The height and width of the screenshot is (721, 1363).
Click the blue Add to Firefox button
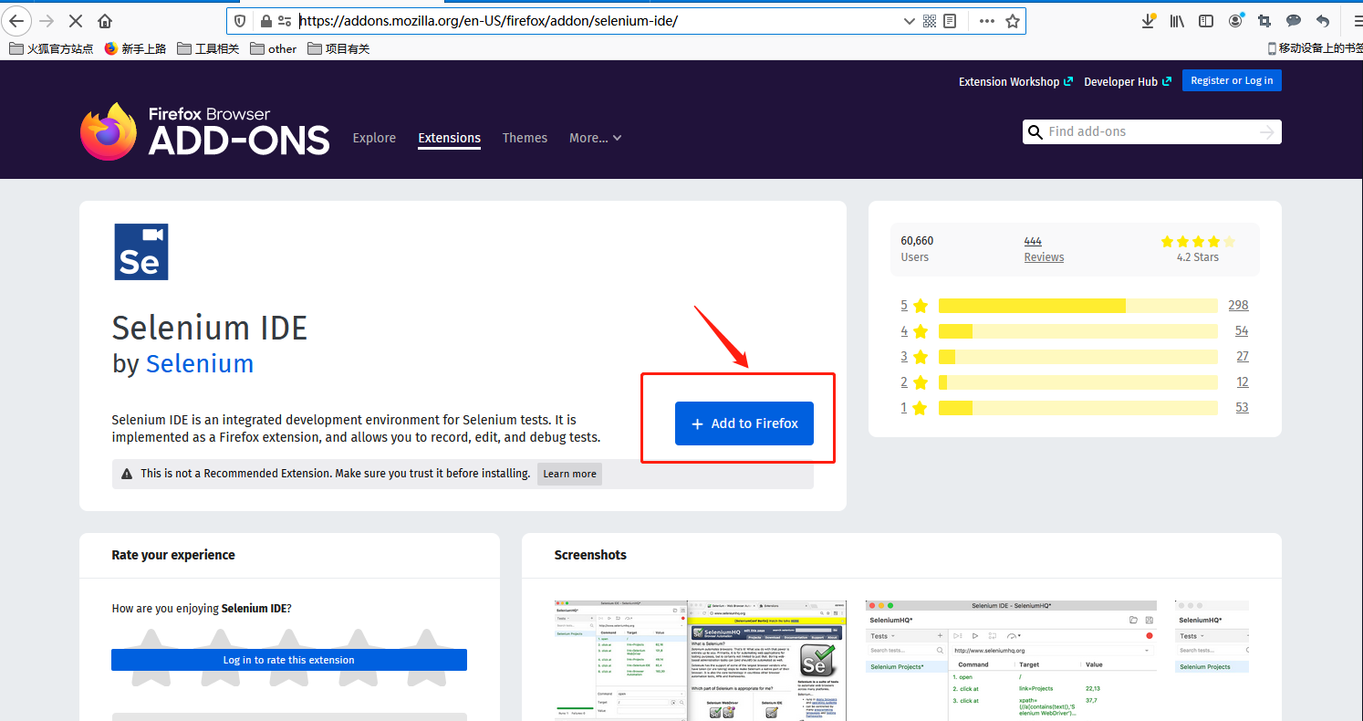coord(744,423)
